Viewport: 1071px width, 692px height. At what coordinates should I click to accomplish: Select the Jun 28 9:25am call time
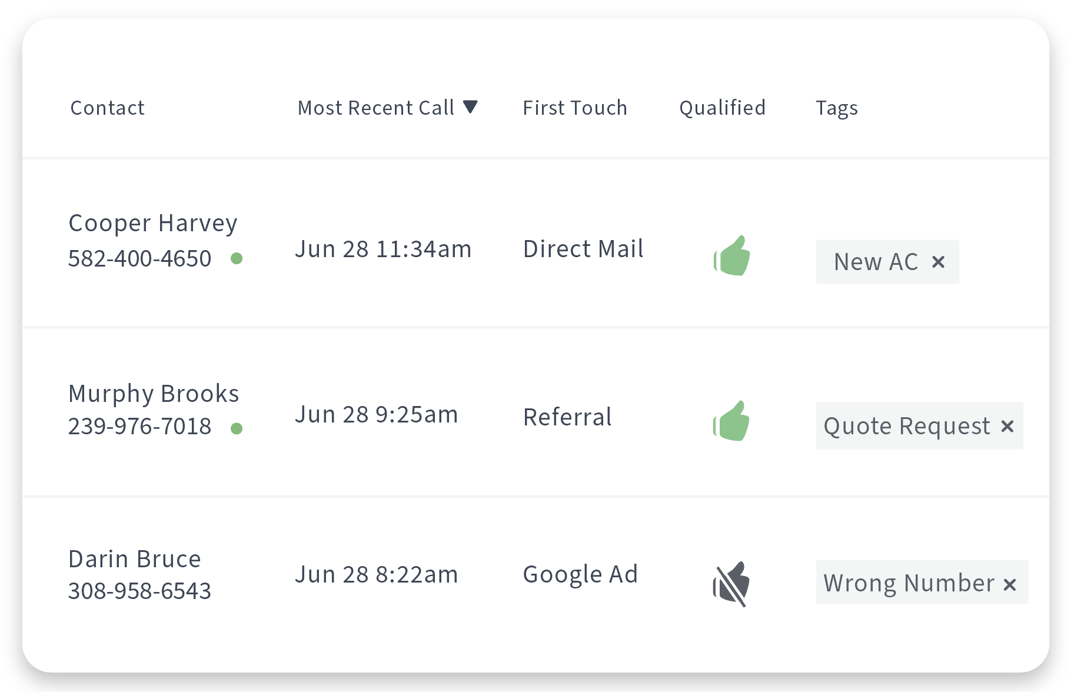(x=376, y=414)
